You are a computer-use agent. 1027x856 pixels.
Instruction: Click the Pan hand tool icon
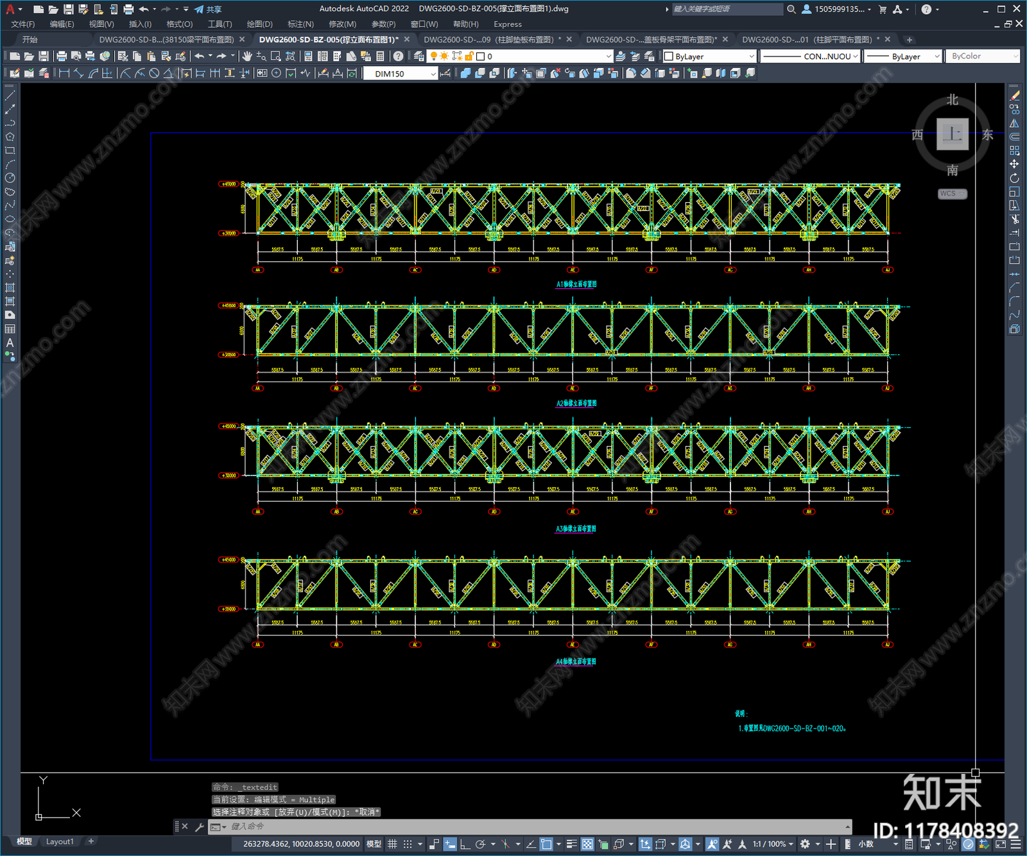point(247,56)
